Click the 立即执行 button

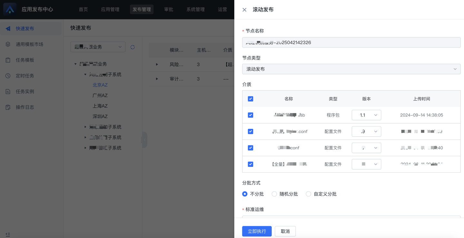[257, 231]
